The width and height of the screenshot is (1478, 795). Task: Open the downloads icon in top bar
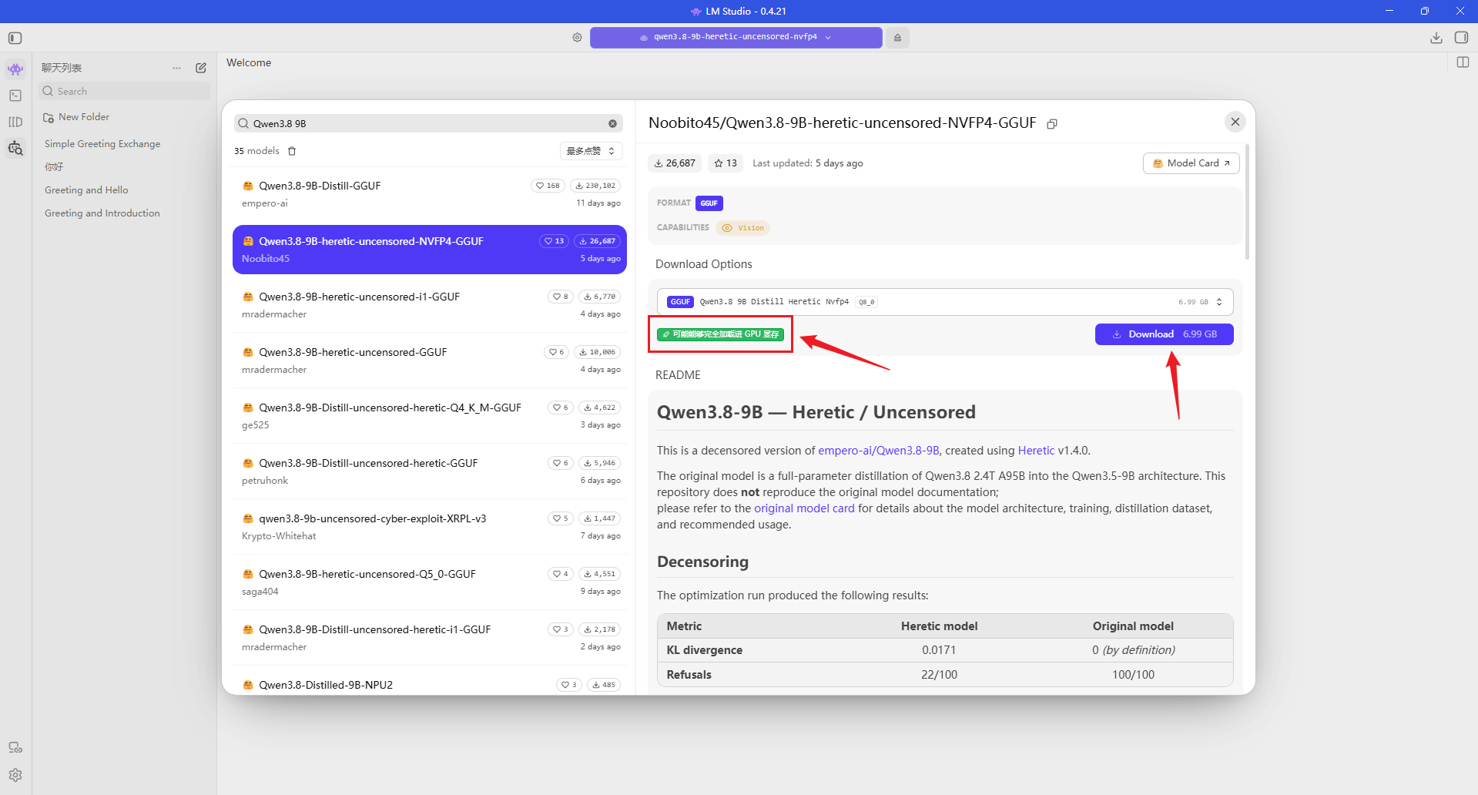[1436, 38]
